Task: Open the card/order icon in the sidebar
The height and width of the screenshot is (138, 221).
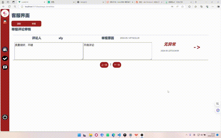Action: 5,50
